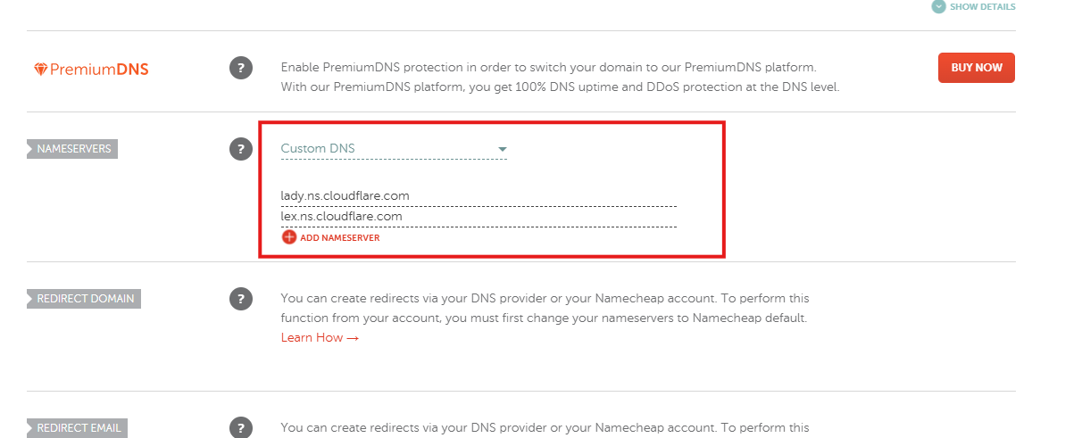Viewport: 1082px width, 438px height.
Task: Click the Nameservers help question mark icon
Action: point(241,149)
